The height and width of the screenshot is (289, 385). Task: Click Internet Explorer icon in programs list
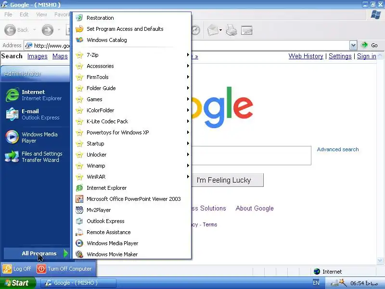pos(79,188)
